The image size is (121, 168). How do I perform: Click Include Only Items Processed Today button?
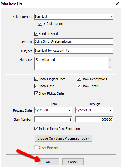click(x=63, y=138)
